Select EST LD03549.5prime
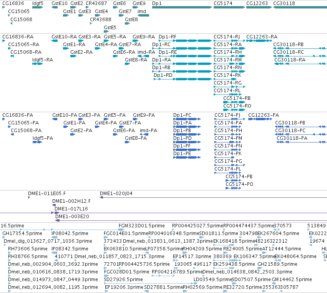 (x=213, y=280)
